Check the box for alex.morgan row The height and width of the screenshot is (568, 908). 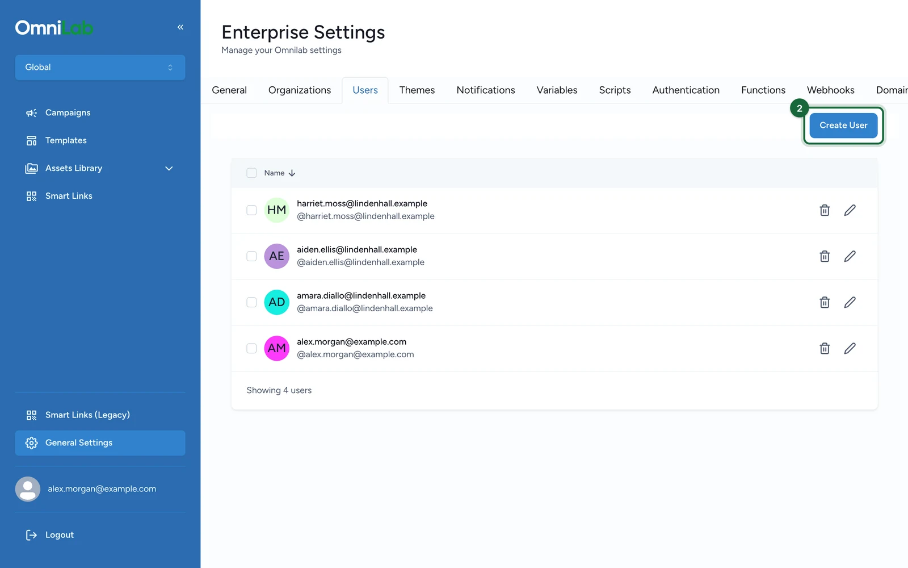(251, 348)
